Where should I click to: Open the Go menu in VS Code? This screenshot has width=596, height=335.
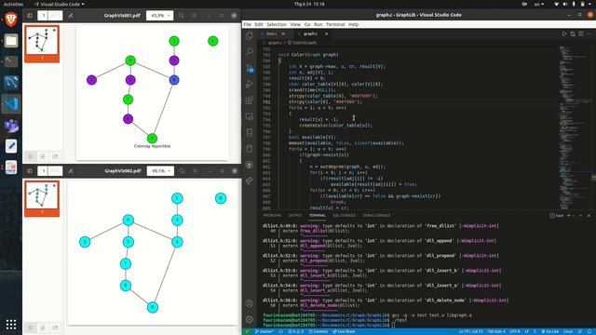[307, 24]
